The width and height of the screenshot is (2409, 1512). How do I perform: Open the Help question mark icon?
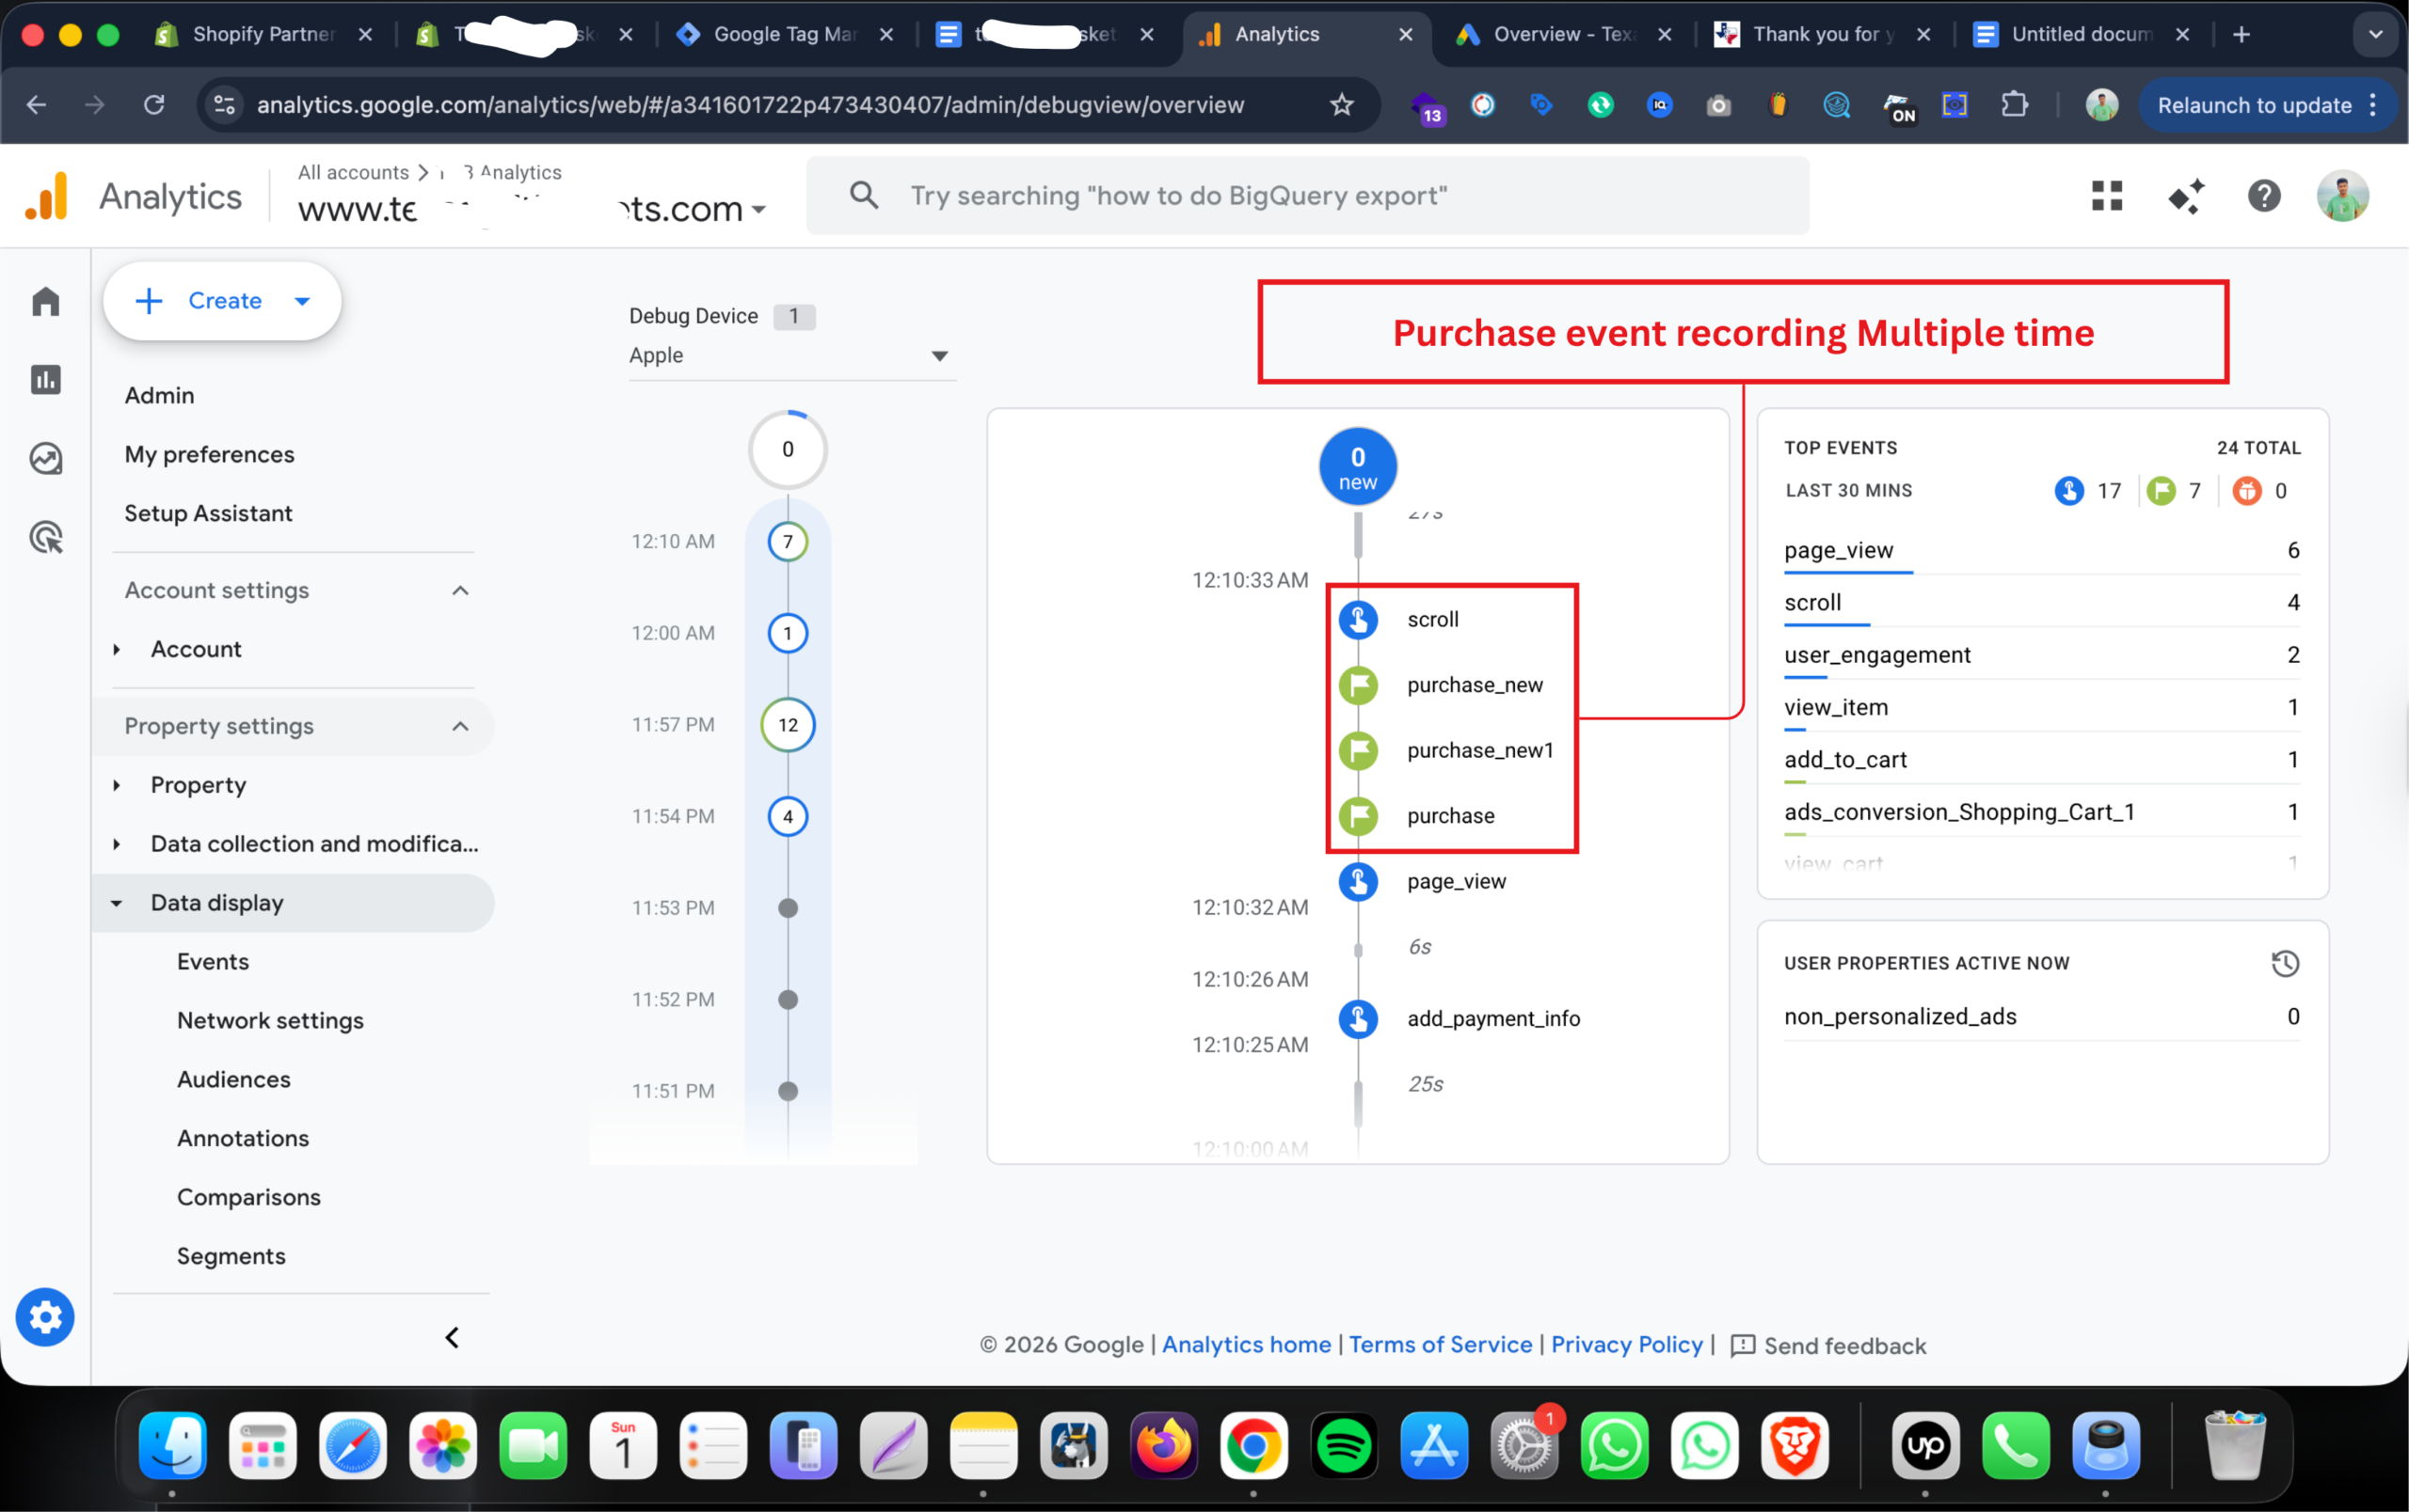click(x=2264, y=196)
